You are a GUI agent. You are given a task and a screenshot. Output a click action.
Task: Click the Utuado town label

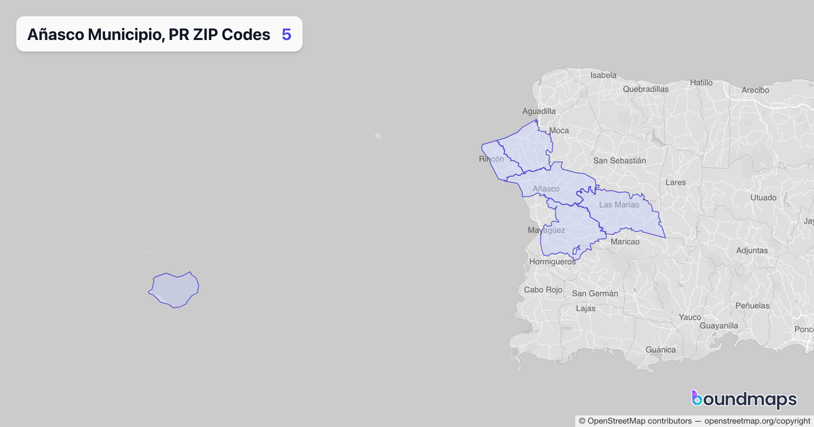(x=763, y=198)
